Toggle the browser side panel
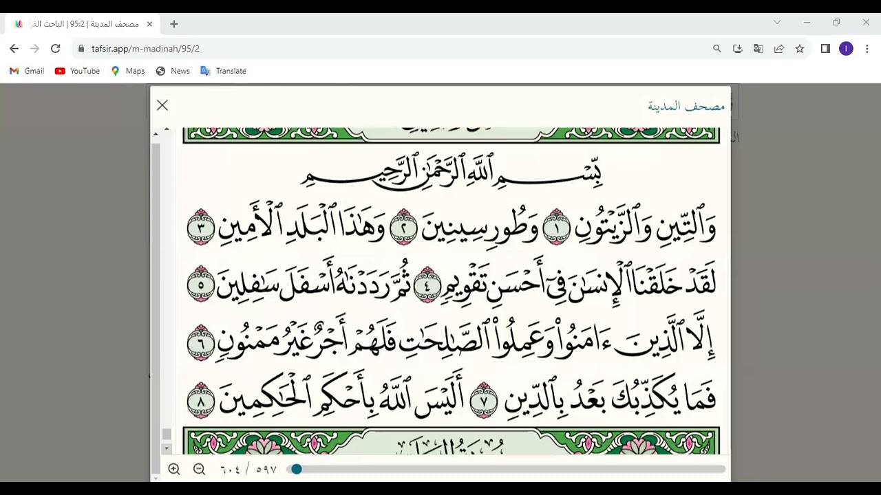Screen dimensions: 881x495 click(x=825, y=49)
